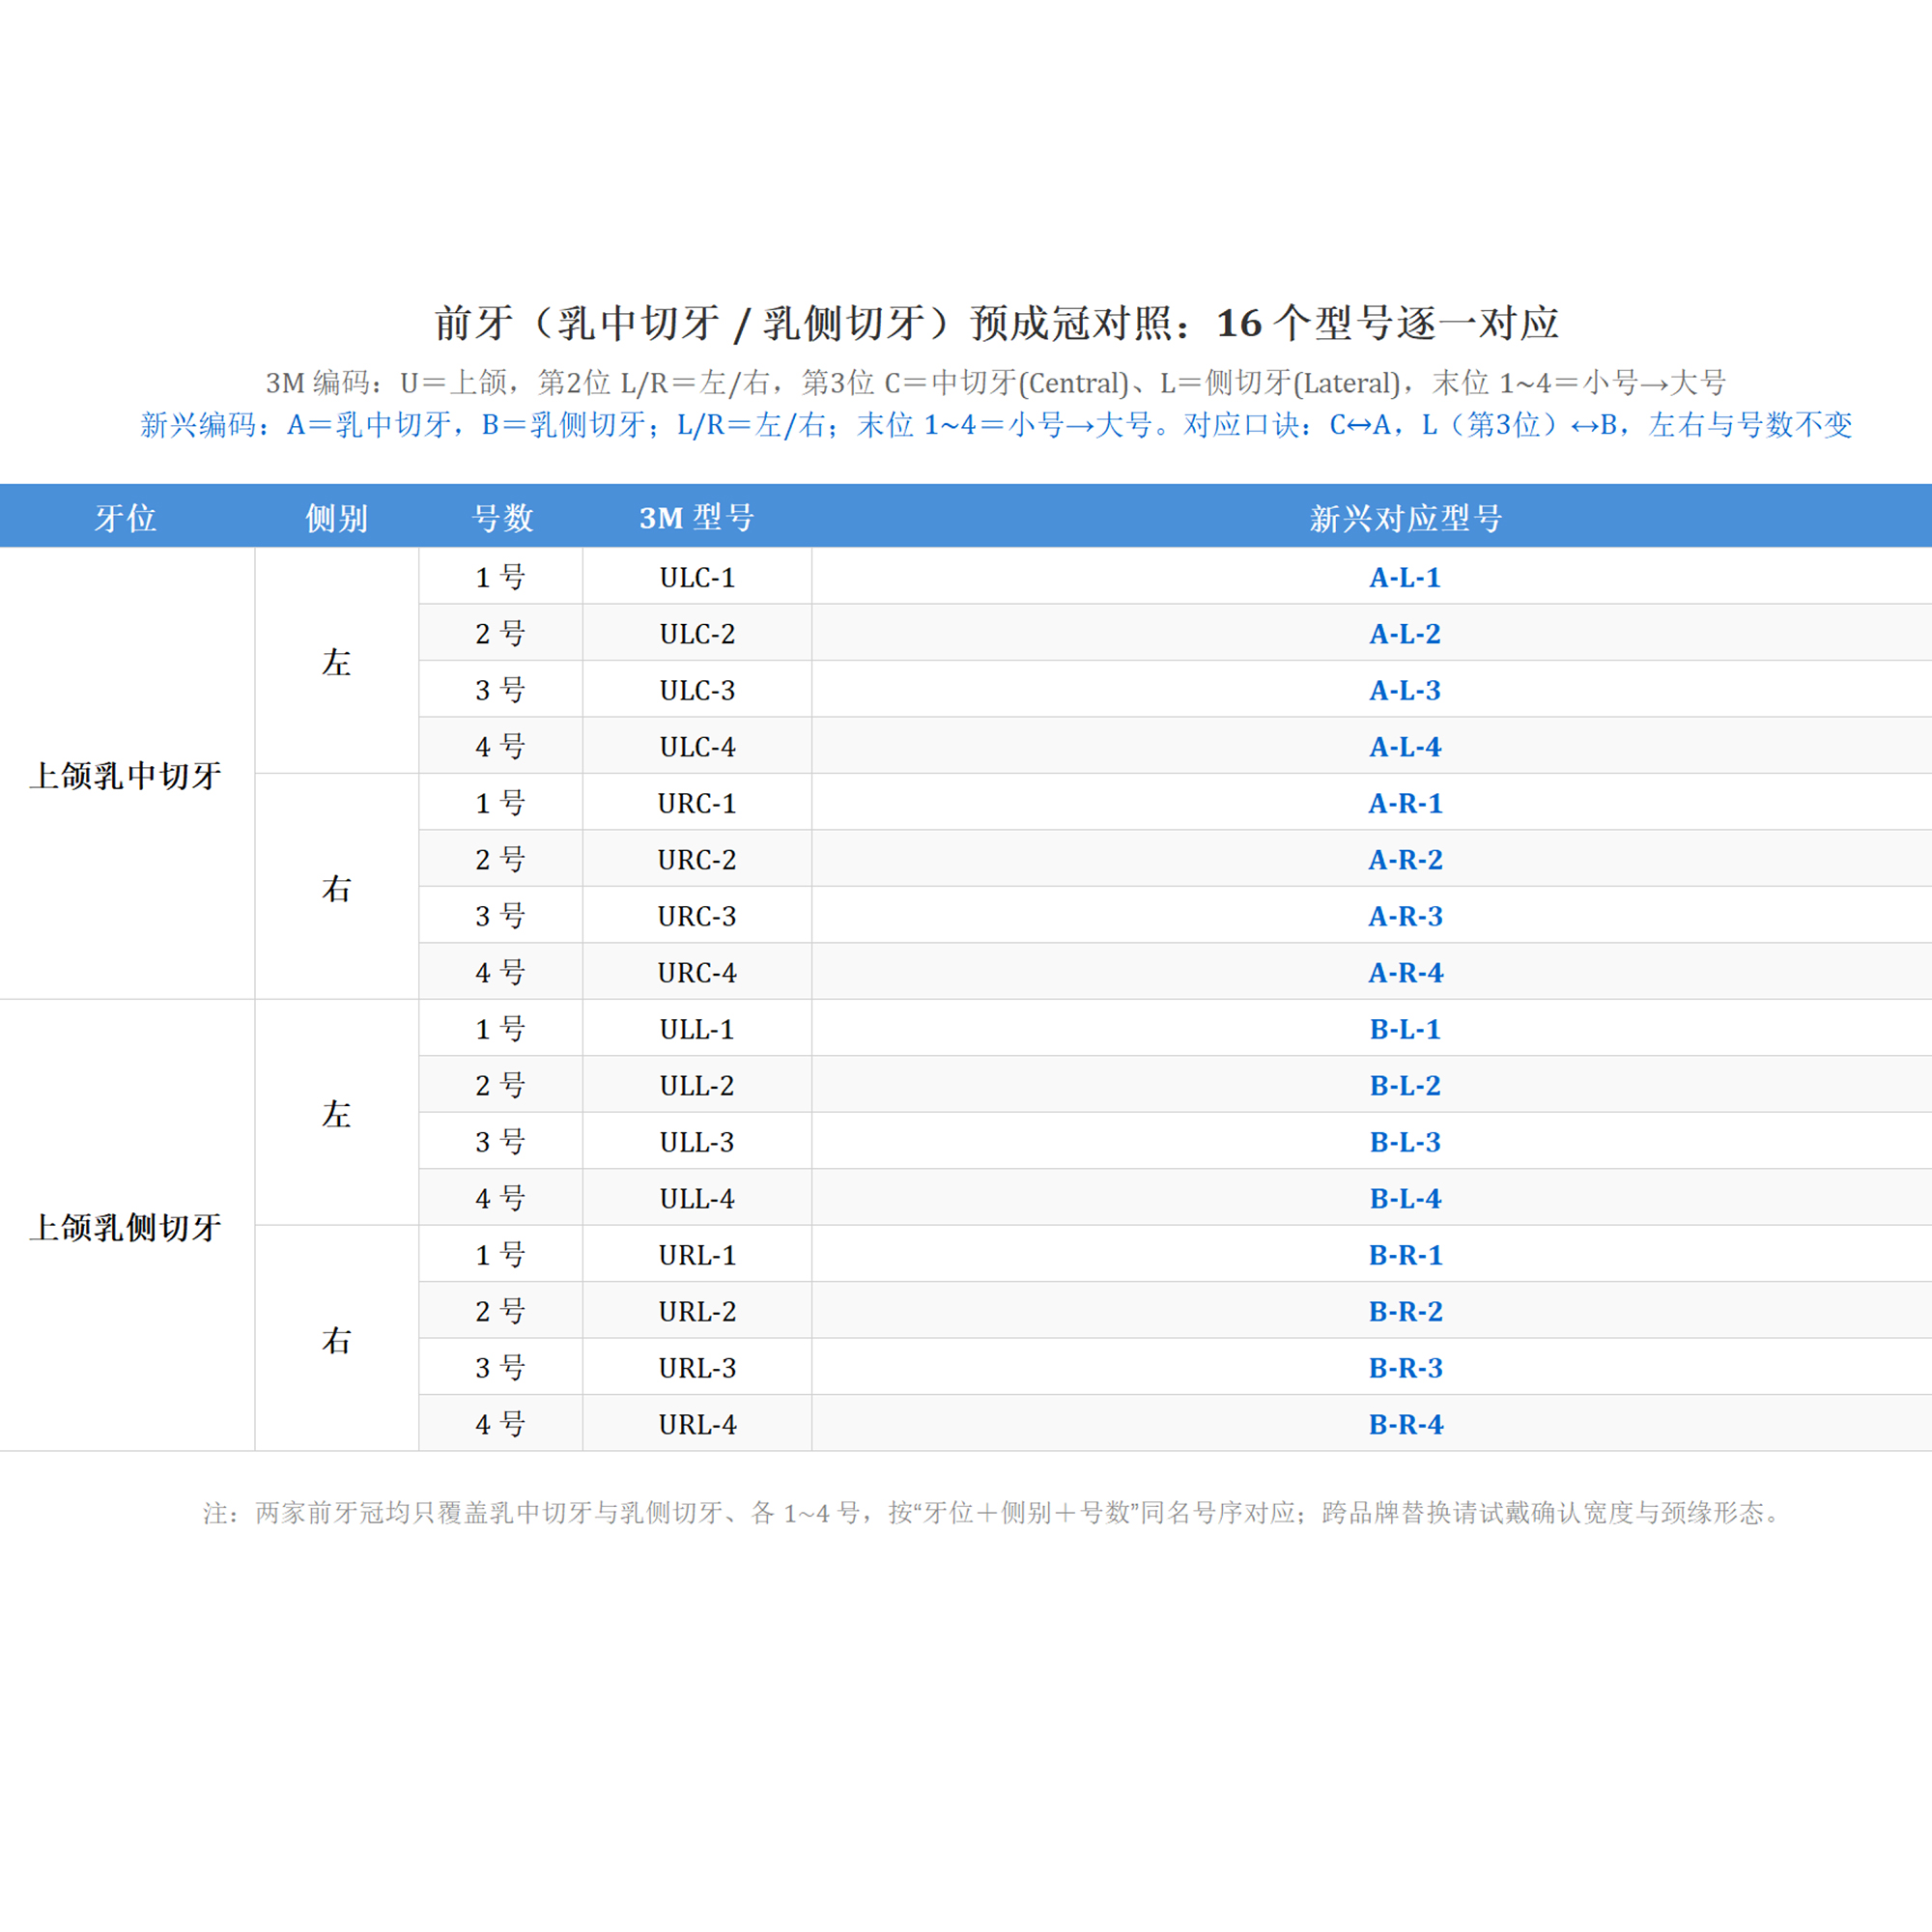Click the table title beginning 前牙
The height and width of the screenshot is (1932, 1932).
point(996,323)
